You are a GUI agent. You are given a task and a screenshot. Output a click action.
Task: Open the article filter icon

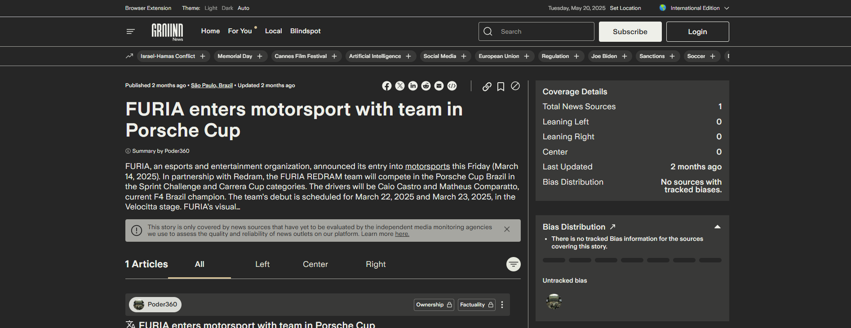(514, 264)
